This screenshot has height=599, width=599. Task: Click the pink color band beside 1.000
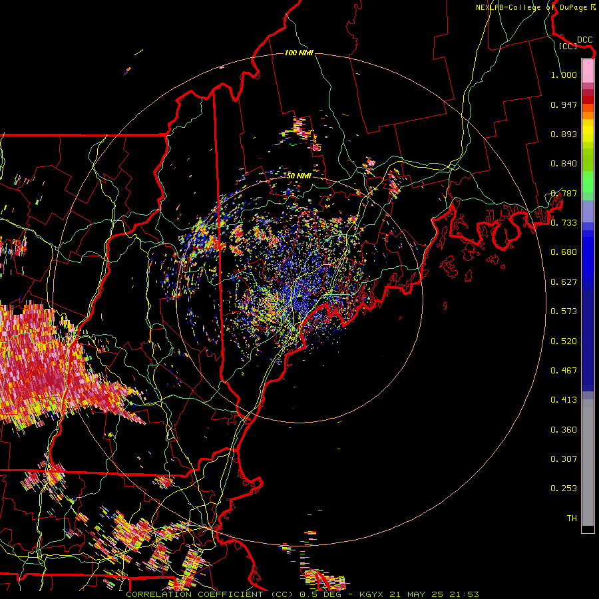[588, 71]
